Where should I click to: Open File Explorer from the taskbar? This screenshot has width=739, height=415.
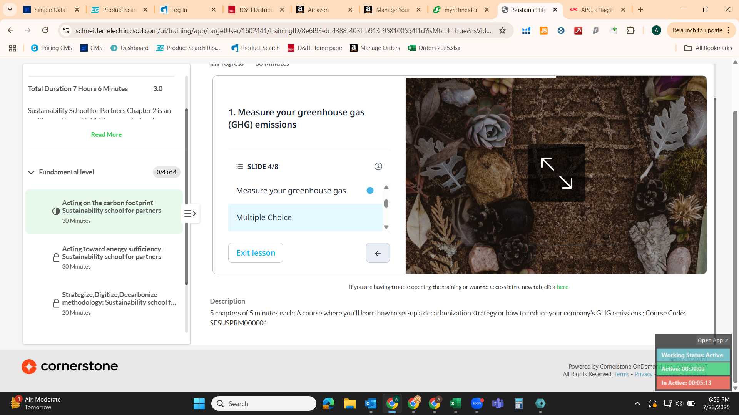tap(349, 403)
